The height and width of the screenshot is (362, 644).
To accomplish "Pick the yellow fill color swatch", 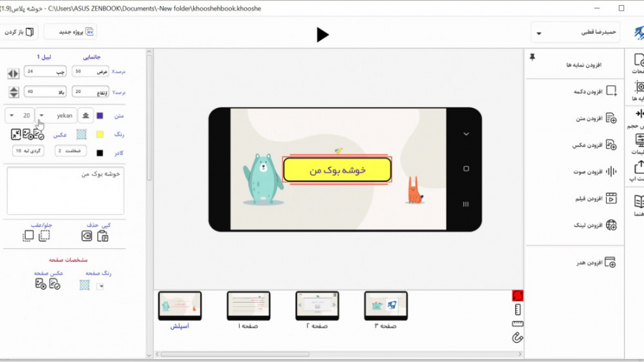I will coord(99,134).
